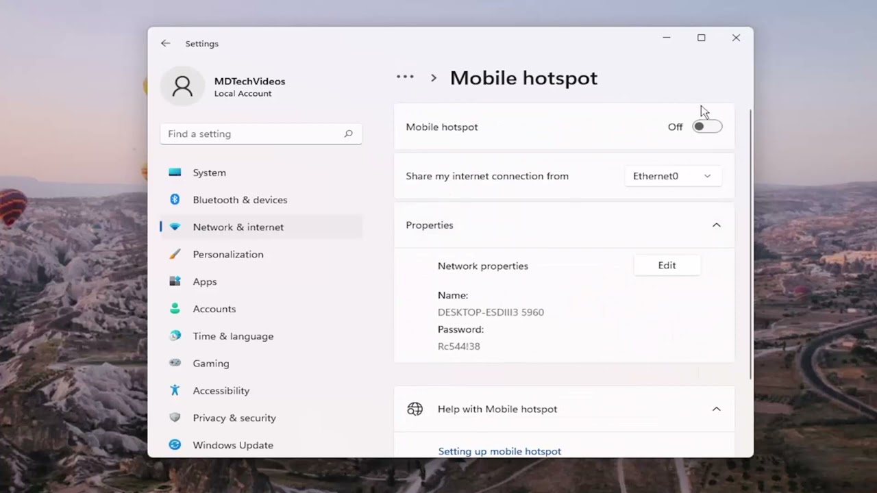
Task: Click the globe icon beside Help with Mobile hotspot
Action: click(x=415, y=409)
